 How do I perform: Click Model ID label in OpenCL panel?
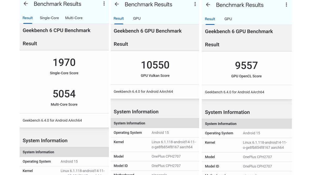212,166
